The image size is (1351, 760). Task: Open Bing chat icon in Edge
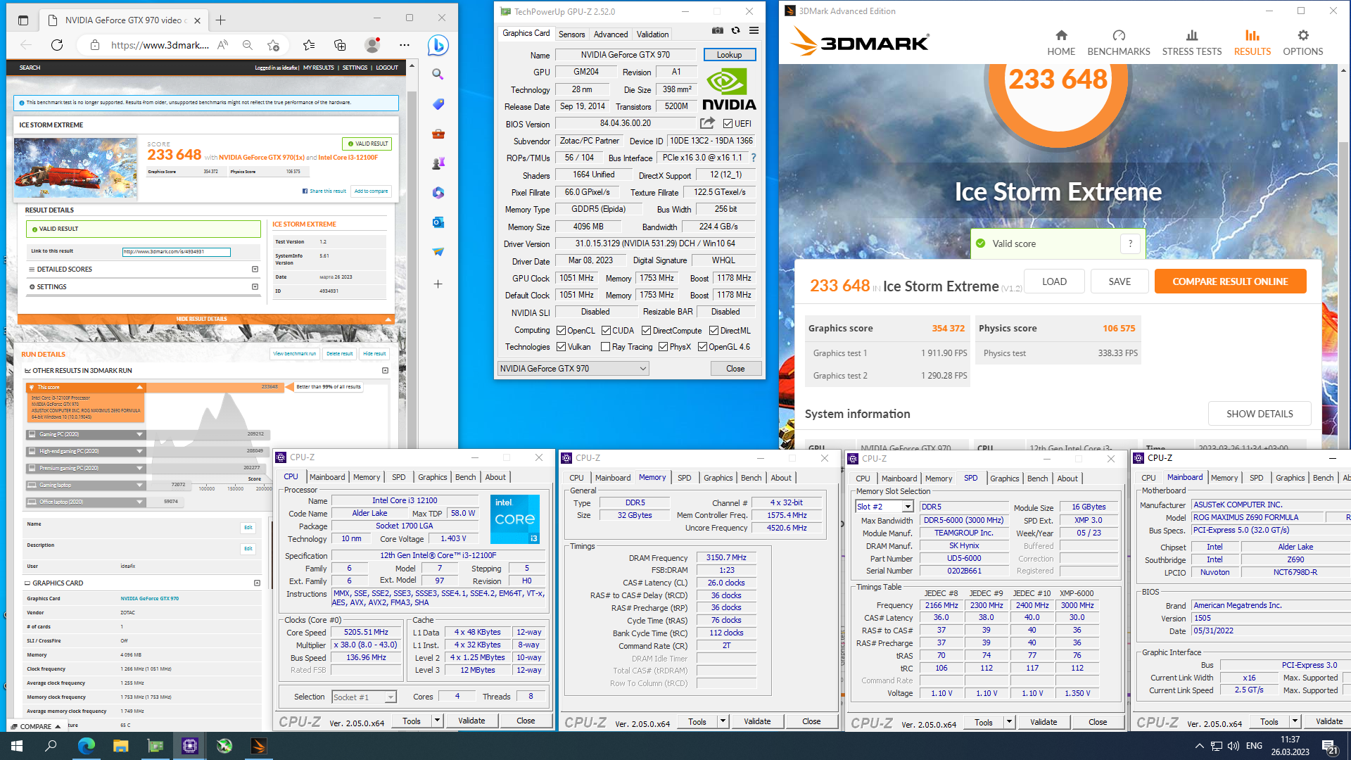pos(438,45)
